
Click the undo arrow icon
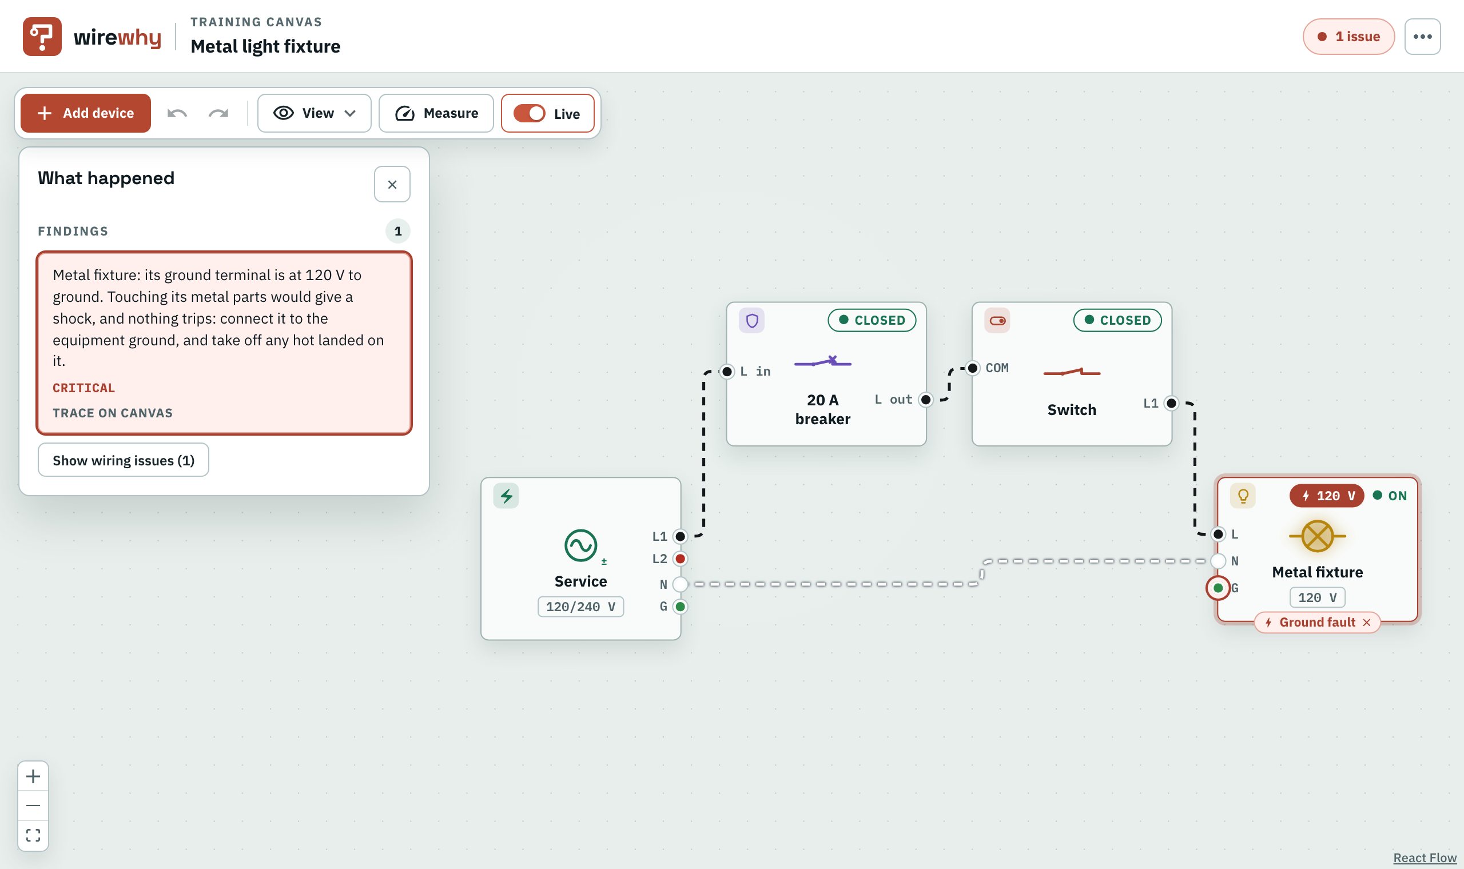click(177, 113)
